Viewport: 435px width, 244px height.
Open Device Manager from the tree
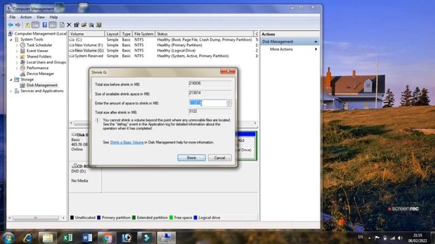[40, 74]
